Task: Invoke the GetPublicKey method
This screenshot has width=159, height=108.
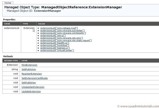Action: coord(29,69)
